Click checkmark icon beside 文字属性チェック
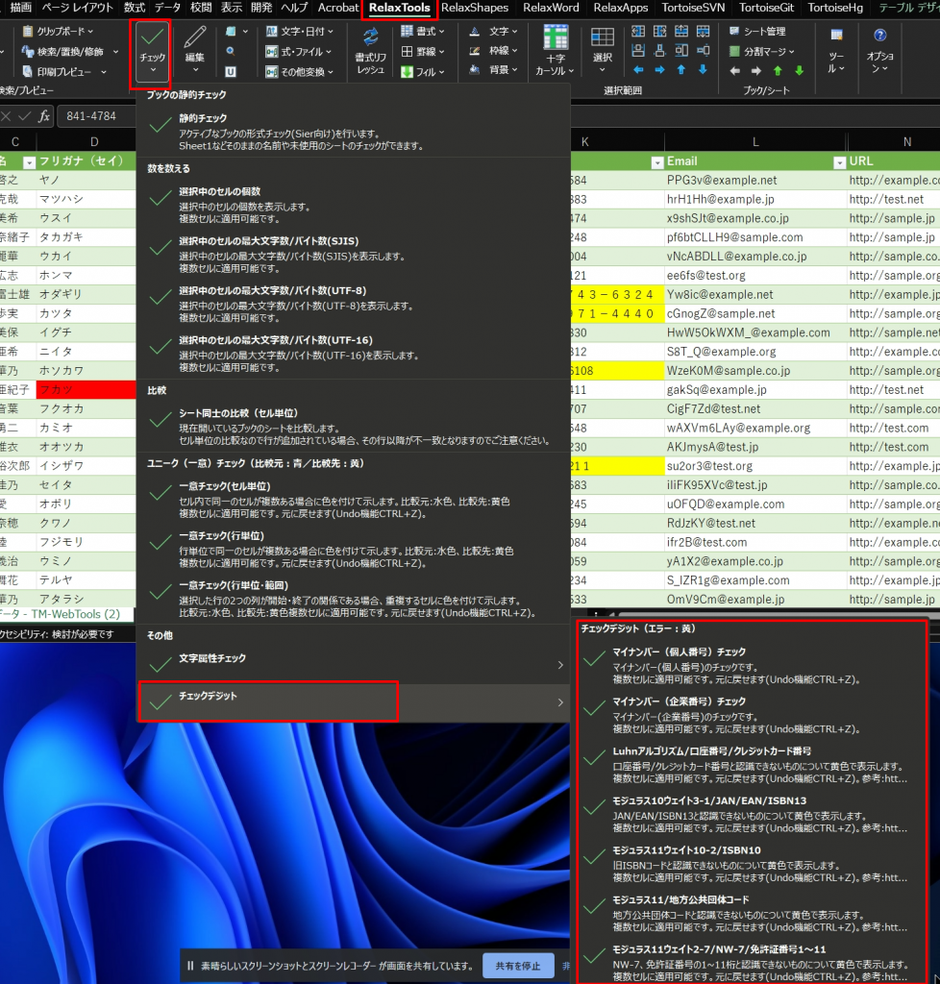The image size is (940, 984). click(160, 664)
